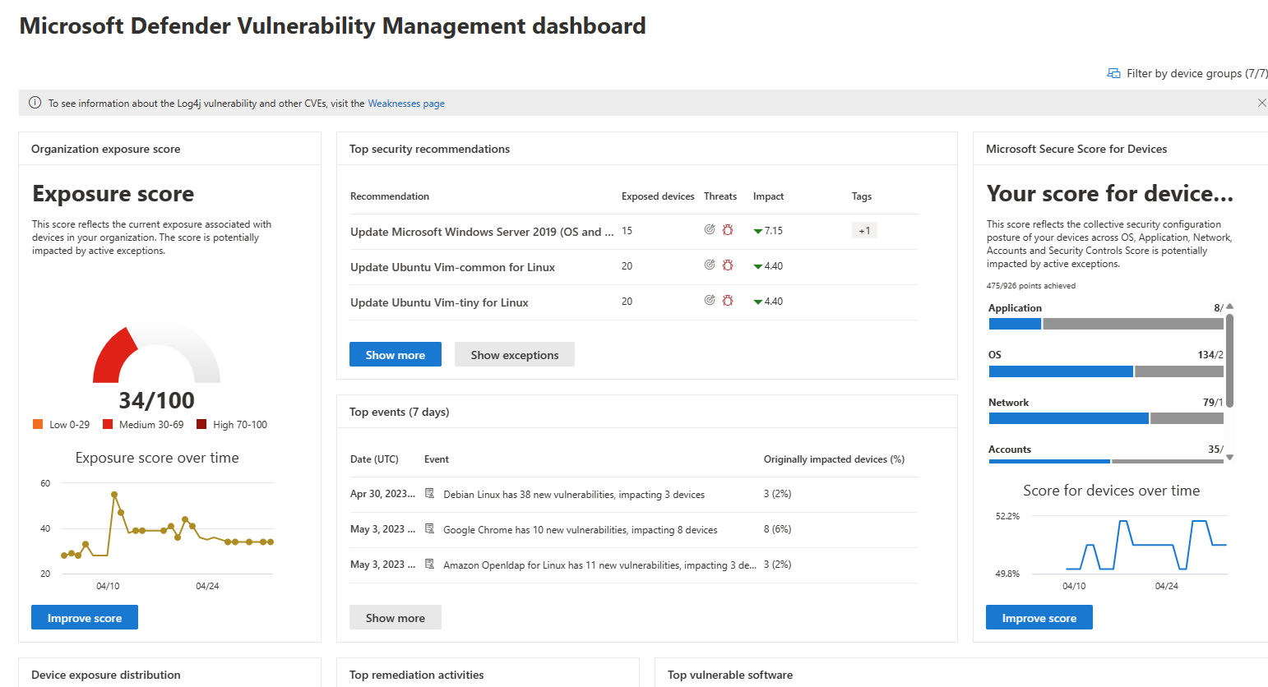Viewport: 1268px width, 687px height.
Task: Click the Impact column header
Action: [768, 196]
